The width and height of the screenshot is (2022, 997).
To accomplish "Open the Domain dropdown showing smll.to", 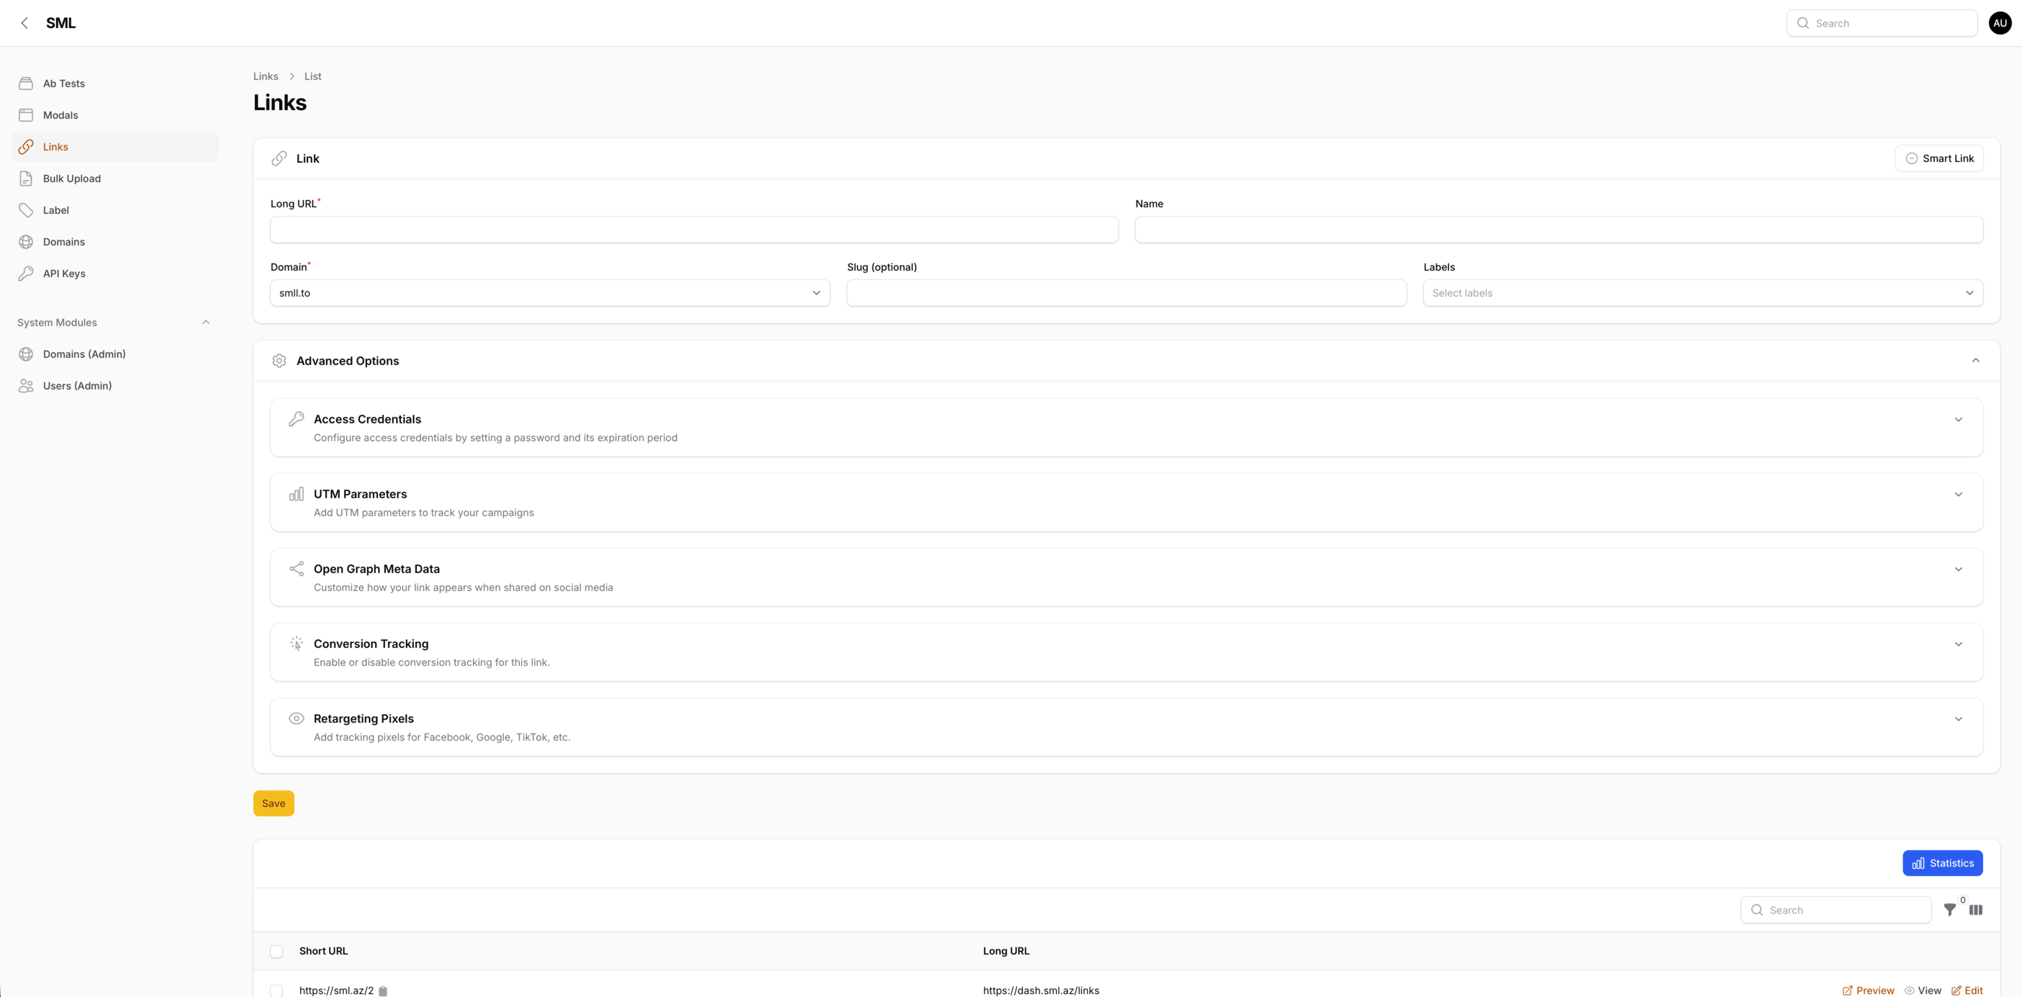I will point(549,293).
